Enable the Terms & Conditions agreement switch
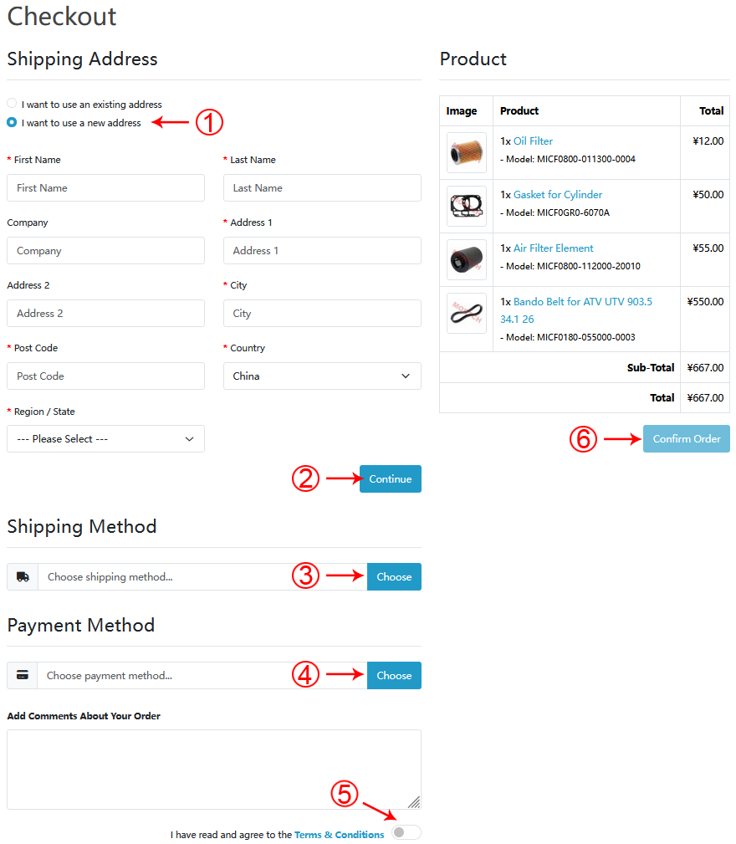 click(406, 831)
